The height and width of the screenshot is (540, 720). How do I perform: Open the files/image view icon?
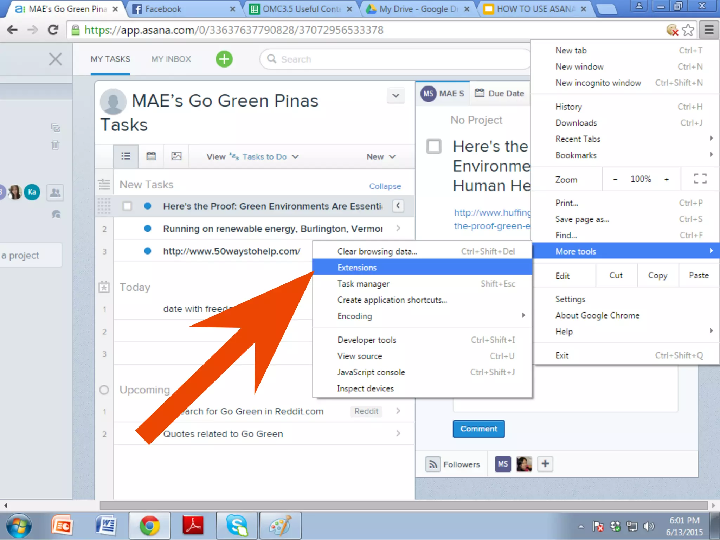[x=176, y=156]
